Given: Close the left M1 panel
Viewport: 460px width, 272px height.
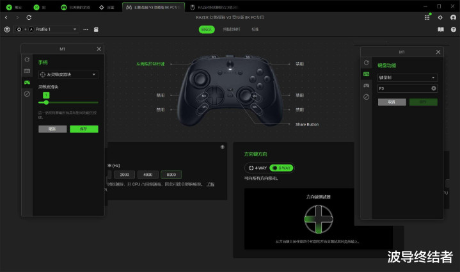Looking at the screenshot, I should [99, 49].
